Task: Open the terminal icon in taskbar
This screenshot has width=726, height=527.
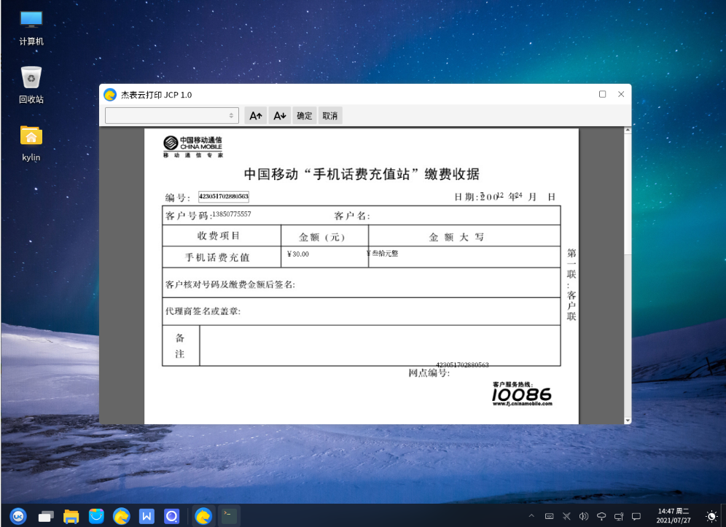Action: (229, 515)
